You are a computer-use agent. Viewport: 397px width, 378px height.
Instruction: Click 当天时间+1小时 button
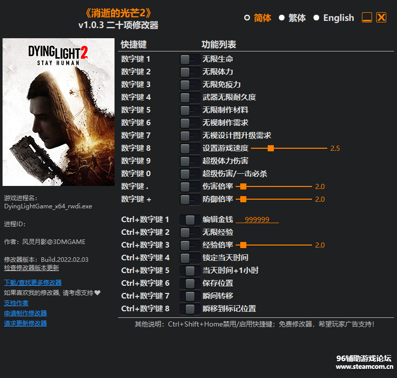pos(190,271)
